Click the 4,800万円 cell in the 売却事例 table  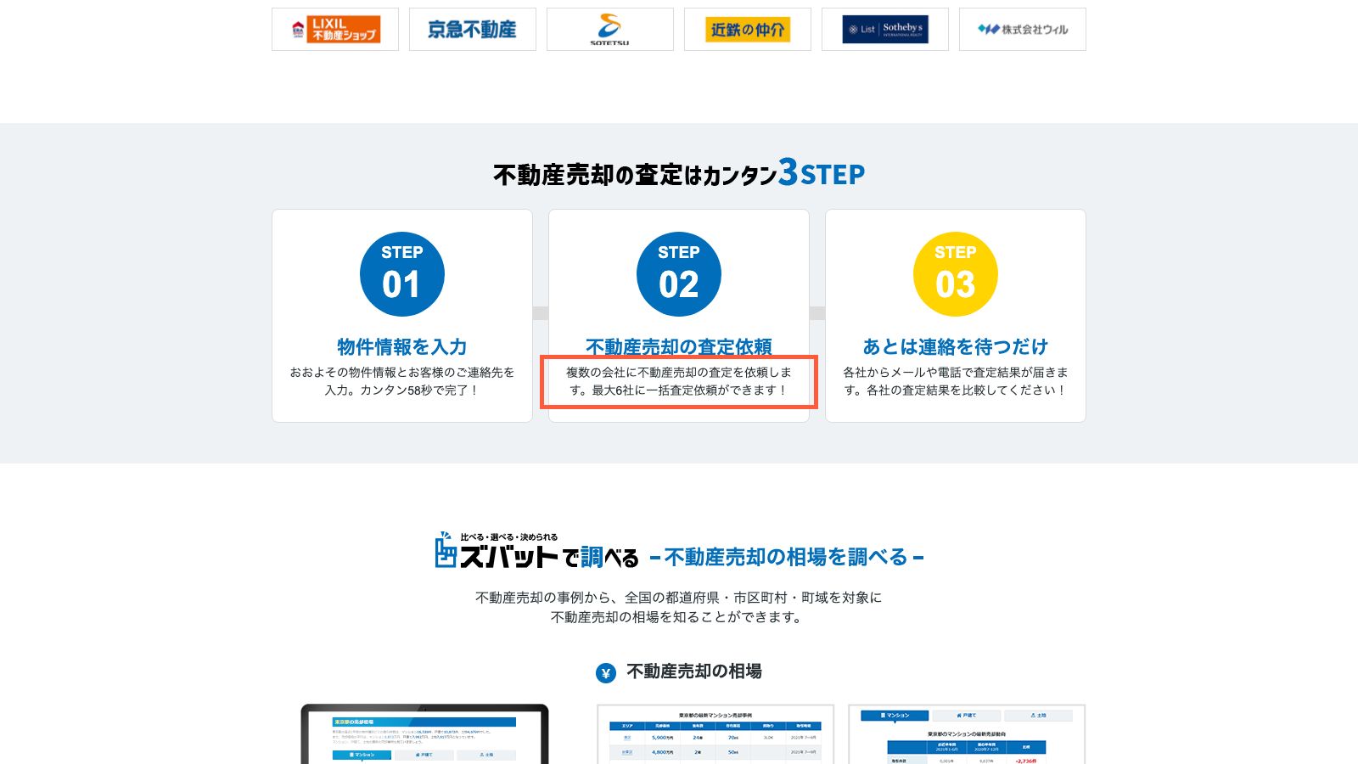click(x=663, y=752)
